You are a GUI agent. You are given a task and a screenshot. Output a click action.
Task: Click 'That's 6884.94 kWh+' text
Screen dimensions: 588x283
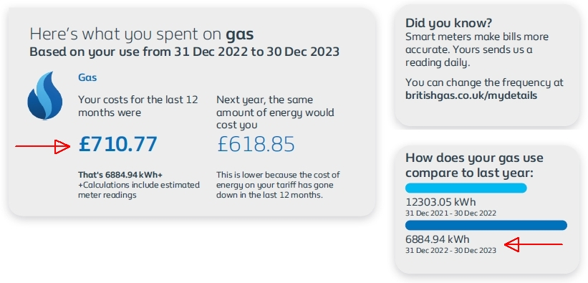[x=120, y=175]
